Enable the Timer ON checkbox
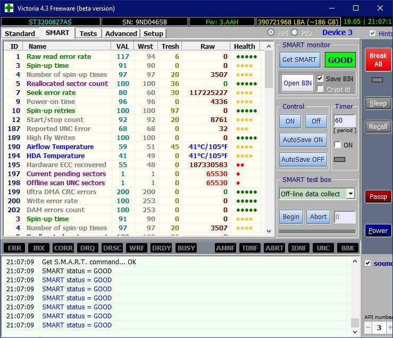This screenshot has width=393, height=338. (338, 145)
